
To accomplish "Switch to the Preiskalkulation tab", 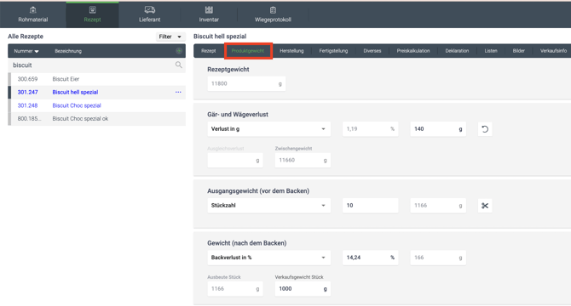I will point(413,51).
